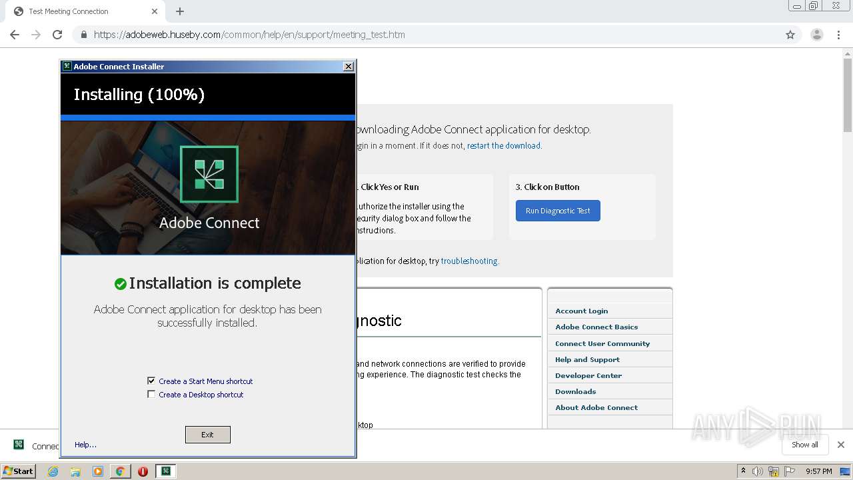This screenshot has width=853, height=480.
Task: Open the volume speaker tray icon
Action: (x=758, y=471)
